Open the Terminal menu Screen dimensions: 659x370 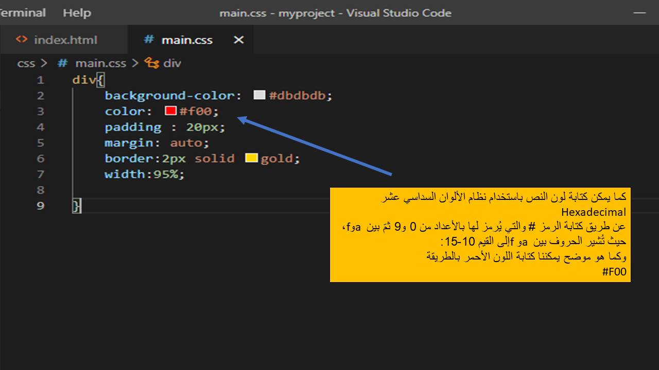[x=22, y=12]
